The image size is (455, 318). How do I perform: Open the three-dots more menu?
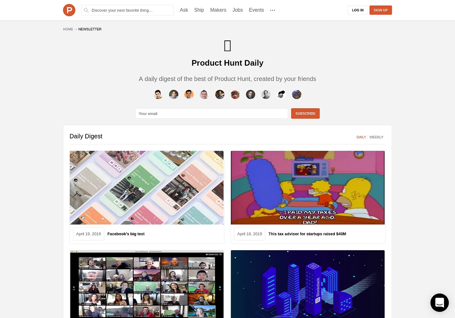click(x=273, y=10)
